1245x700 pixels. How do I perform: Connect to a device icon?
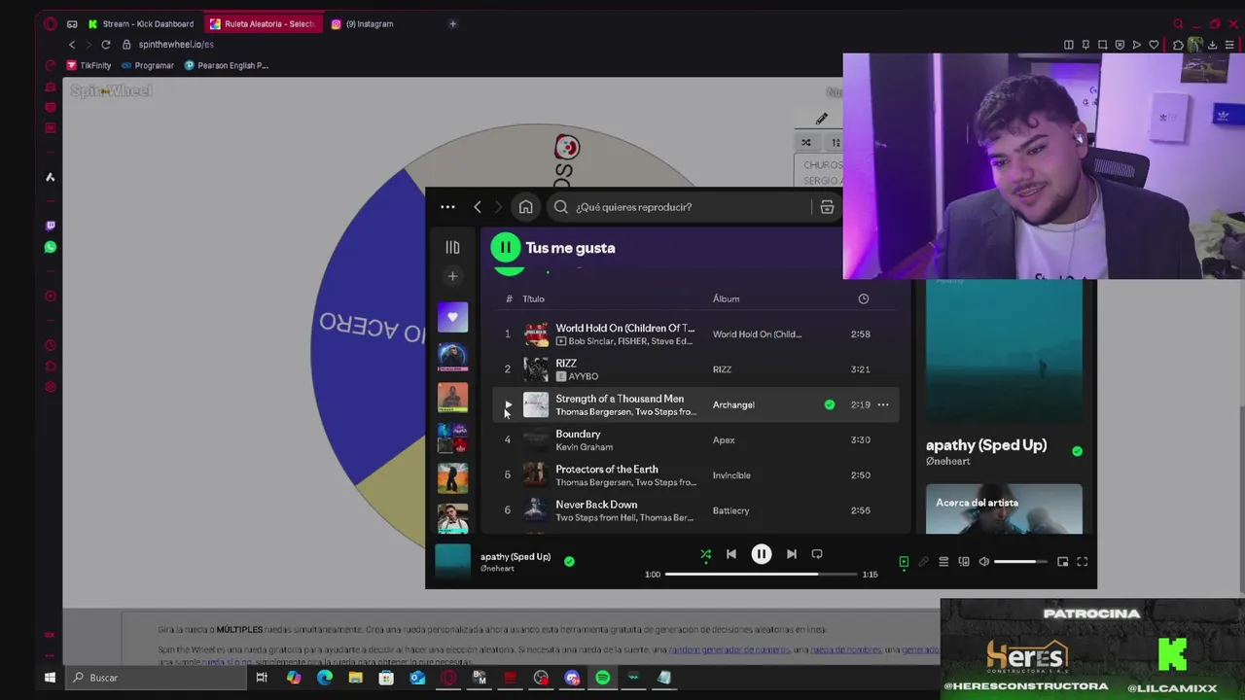[964, 562]
